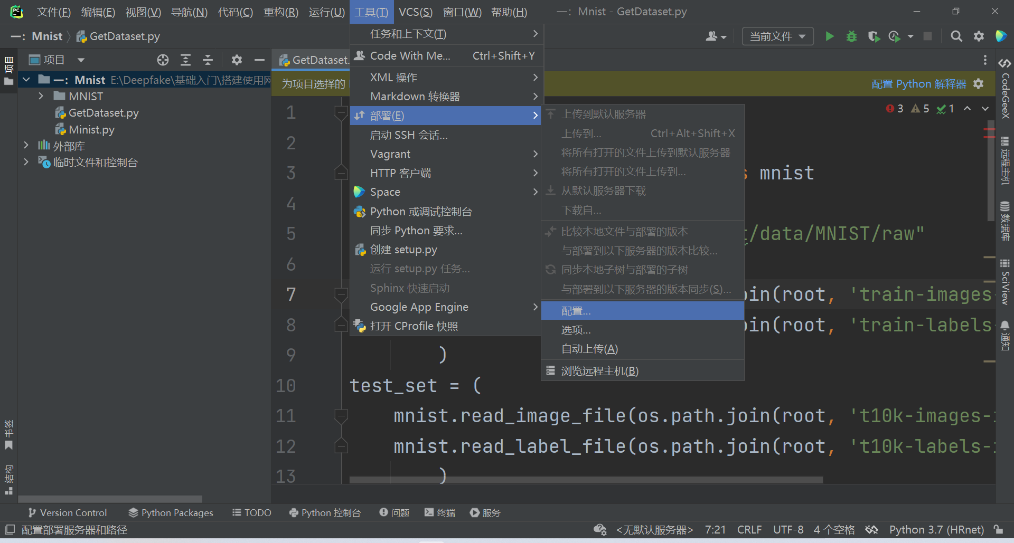1014x543 pixels.
Task: Click the tool window quick-access icon in status bar
Action: (10, 529)
